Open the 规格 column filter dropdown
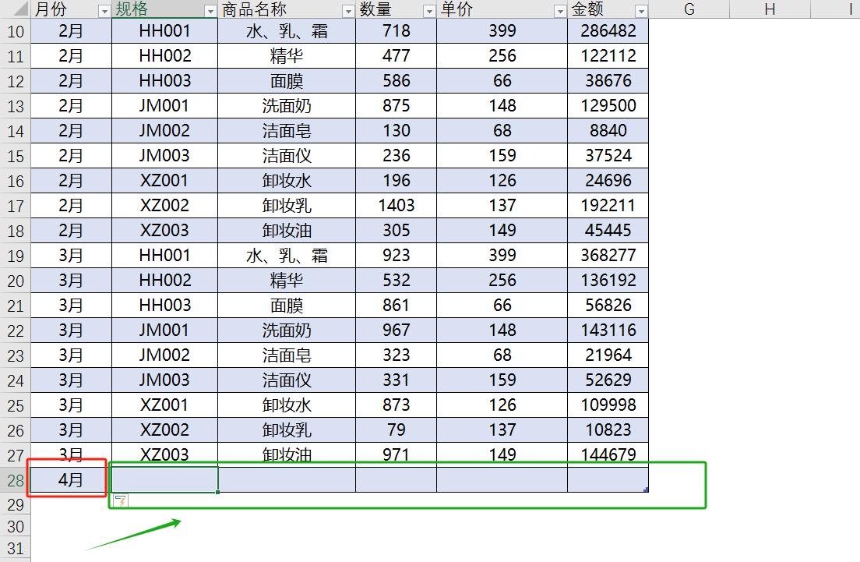The height and width of the screenshot is (562, 860). click(x=210, y=11)
